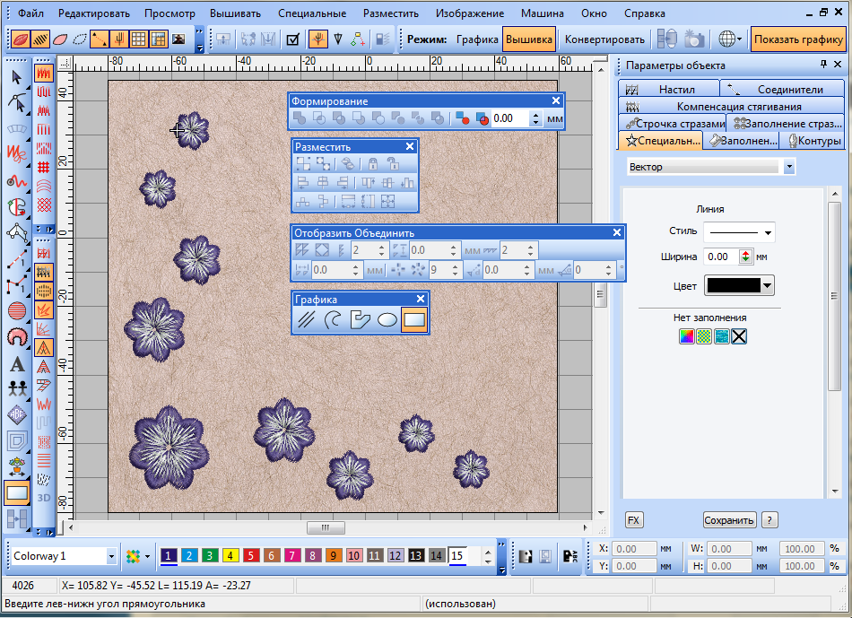The image size is (852, 618).
Task: Pick the arc tool in Графика toolbar
Action: (x=333, y=318)
